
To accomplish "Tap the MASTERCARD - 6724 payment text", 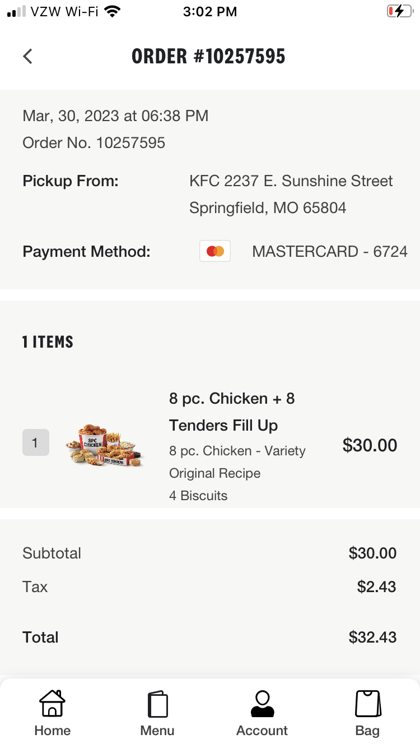I will [330, 251].
